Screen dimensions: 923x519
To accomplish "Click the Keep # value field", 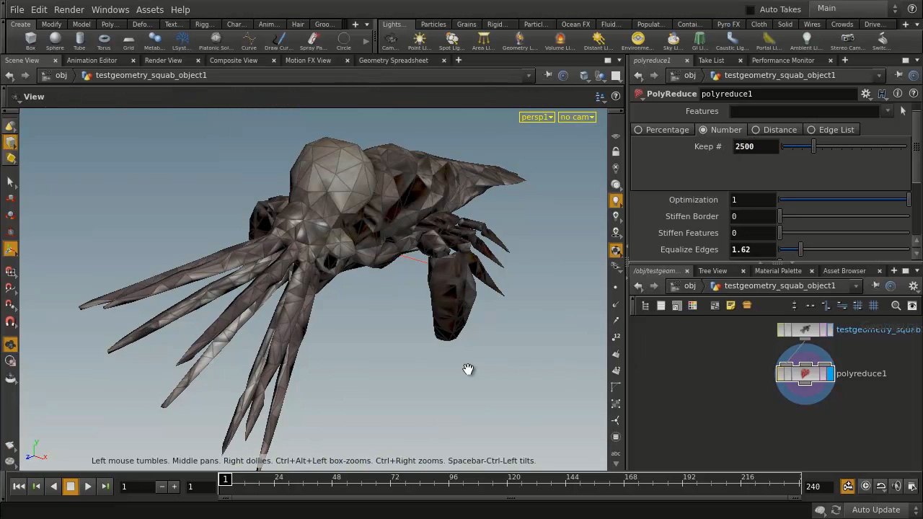I will [x=754, y=146].
